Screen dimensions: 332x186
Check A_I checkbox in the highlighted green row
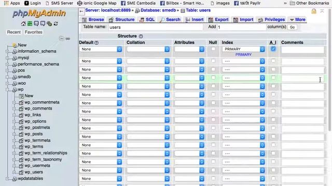273,78
